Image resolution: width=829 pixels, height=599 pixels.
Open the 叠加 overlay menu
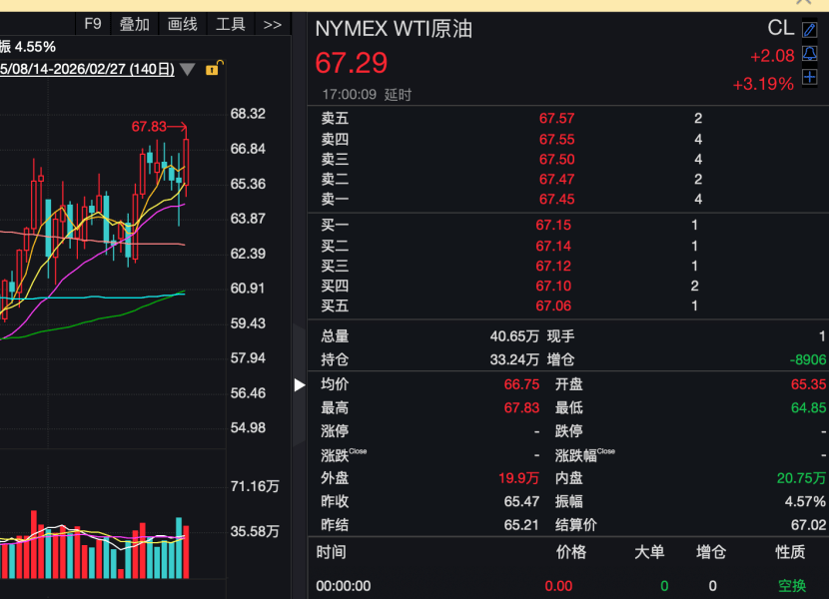134,24
